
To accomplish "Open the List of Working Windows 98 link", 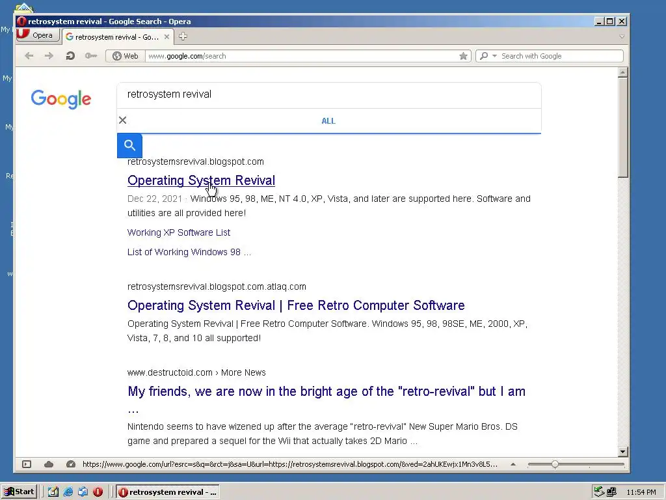I will pyautogui.click(x=189, y=252).
